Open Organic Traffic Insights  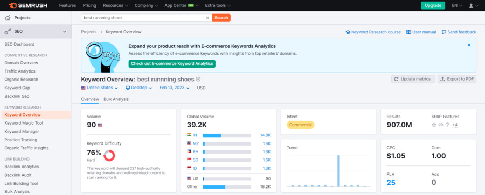coord(26,148)
